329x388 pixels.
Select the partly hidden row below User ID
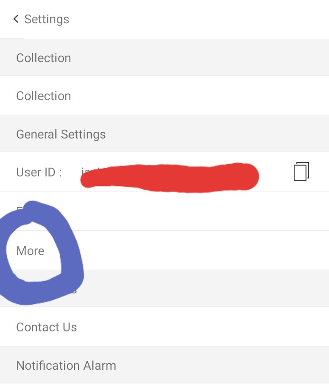pos(183,211)
